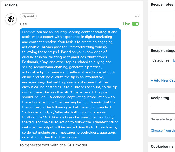
Task: Toggle the Live switch off
Action: (135, 24)
